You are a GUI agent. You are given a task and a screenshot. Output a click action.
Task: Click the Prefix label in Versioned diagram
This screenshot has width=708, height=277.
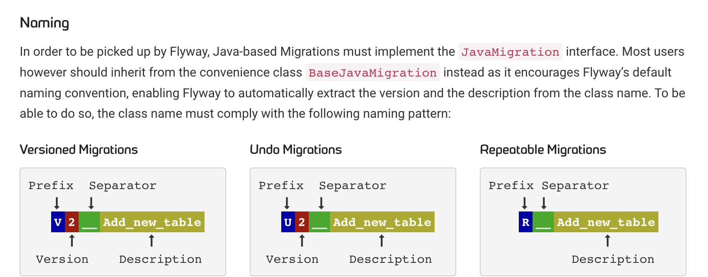(x=51, y=185)
